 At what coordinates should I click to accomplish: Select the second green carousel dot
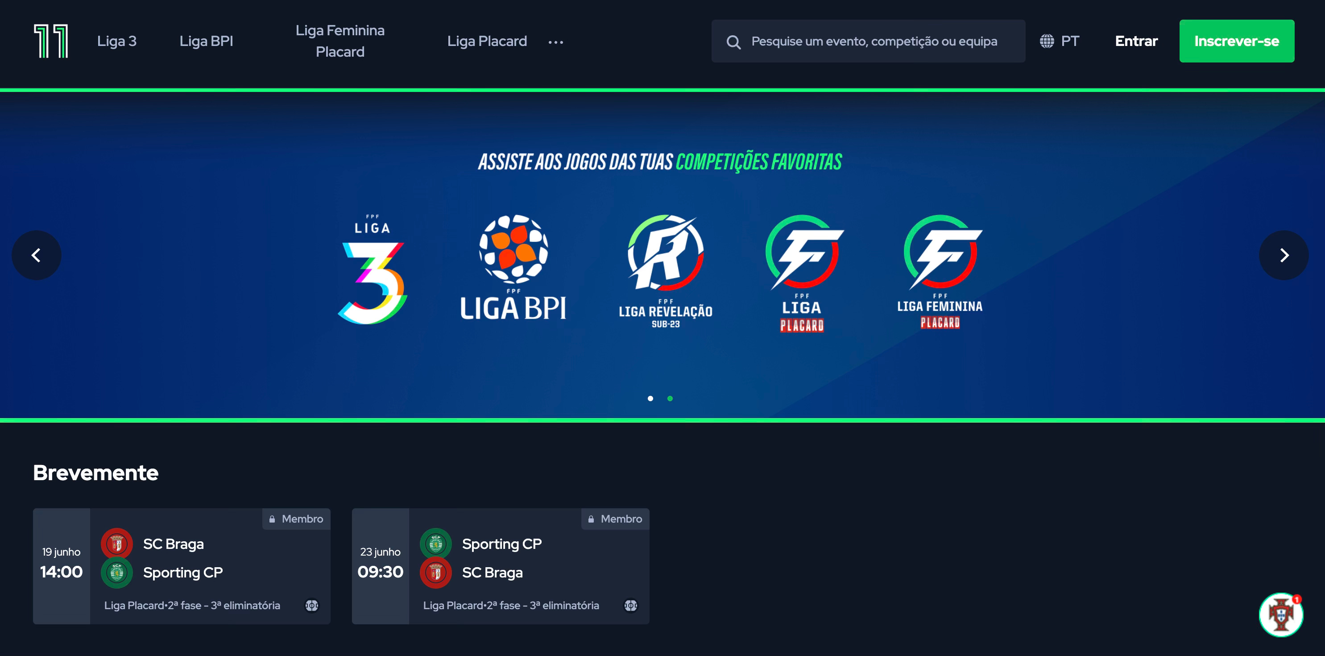670,398
